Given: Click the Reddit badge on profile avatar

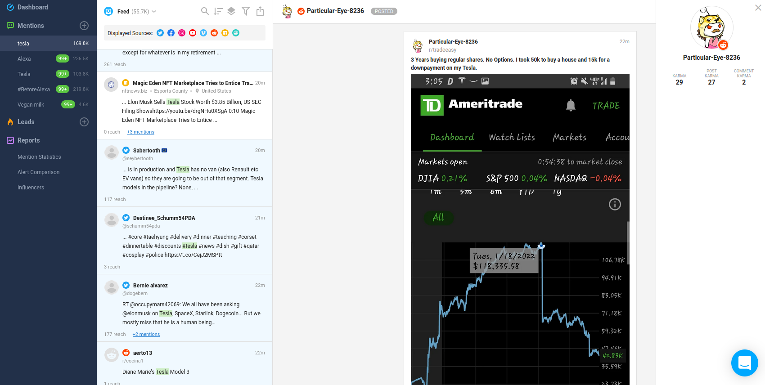Looking at the screenshot, I should pos(723,45).
